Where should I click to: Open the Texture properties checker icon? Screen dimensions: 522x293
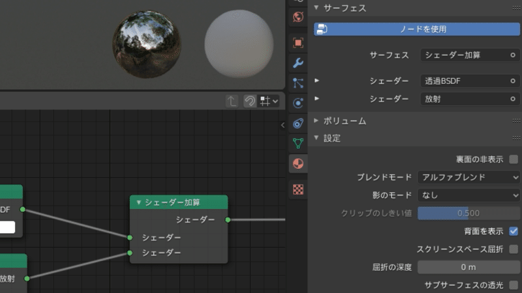(298, 189)
